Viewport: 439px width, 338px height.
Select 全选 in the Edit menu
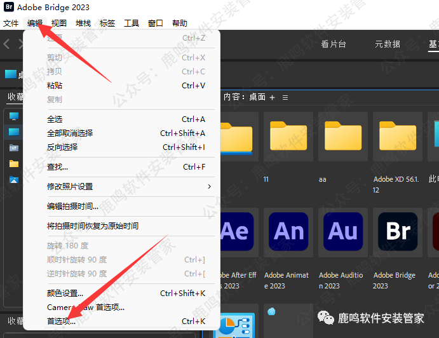point(55,119)
